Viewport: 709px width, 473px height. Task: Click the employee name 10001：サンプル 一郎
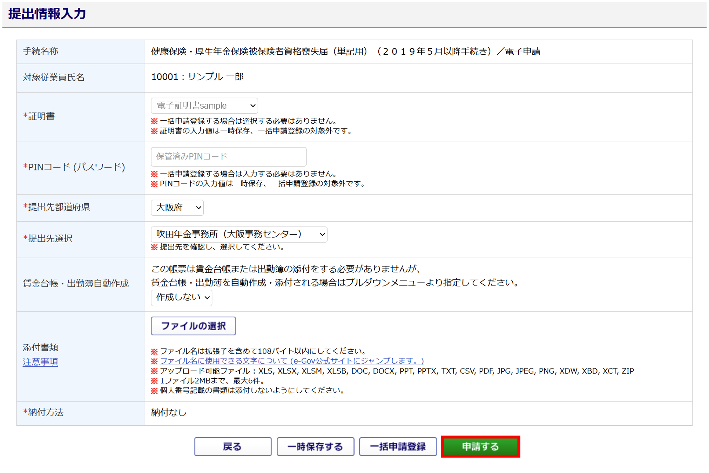pyautogui.click(x=197, y=77)
